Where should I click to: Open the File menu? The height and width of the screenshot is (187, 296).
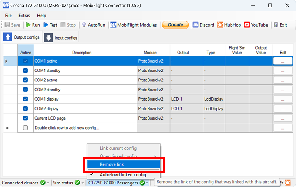tap(8, 16)
